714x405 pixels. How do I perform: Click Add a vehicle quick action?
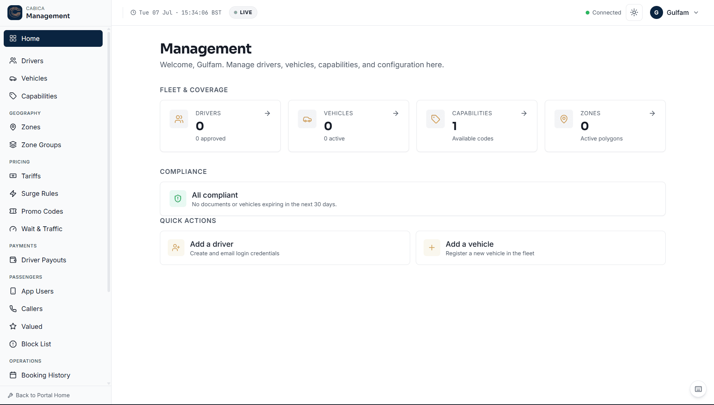540,248
